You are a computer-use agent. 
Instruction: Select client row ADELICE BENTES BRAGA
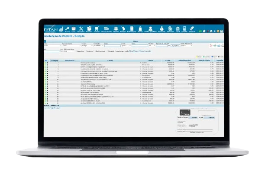134,99
